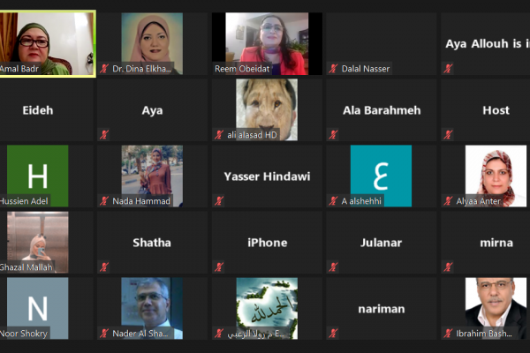Click the green H avatar of Hussien Adel
This screenshot has width=530, height=353.
click(37, 176)
